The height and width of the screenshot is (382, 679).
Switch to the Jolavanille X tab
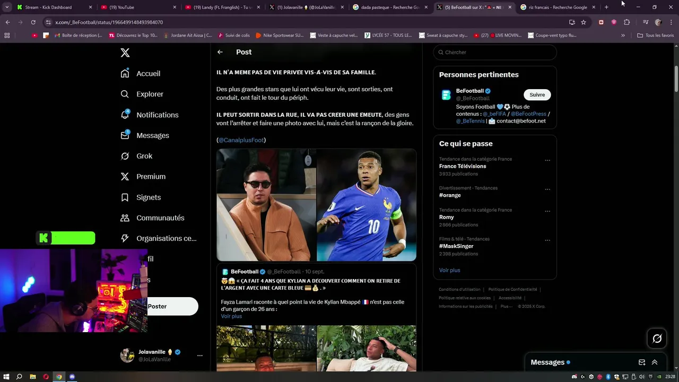click(306, 7)
